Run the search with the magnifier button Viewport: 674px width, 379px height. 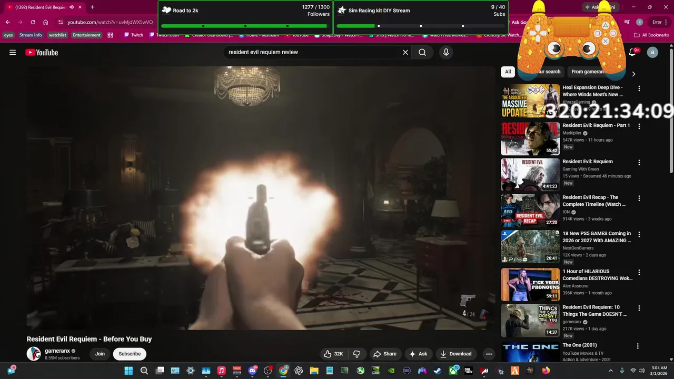point(422,52)
